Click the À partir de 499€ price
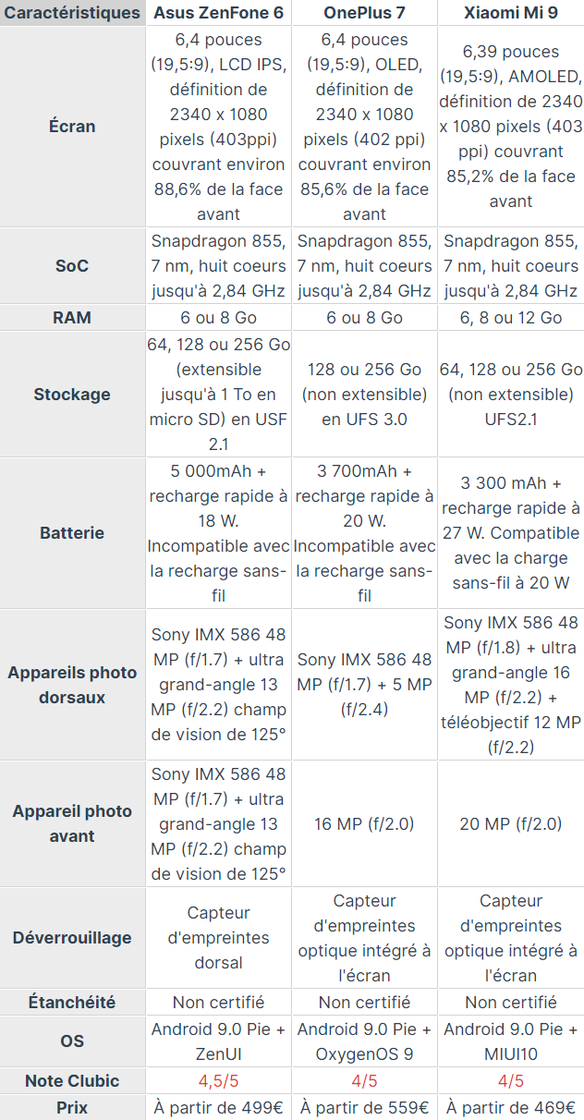 219,1107
